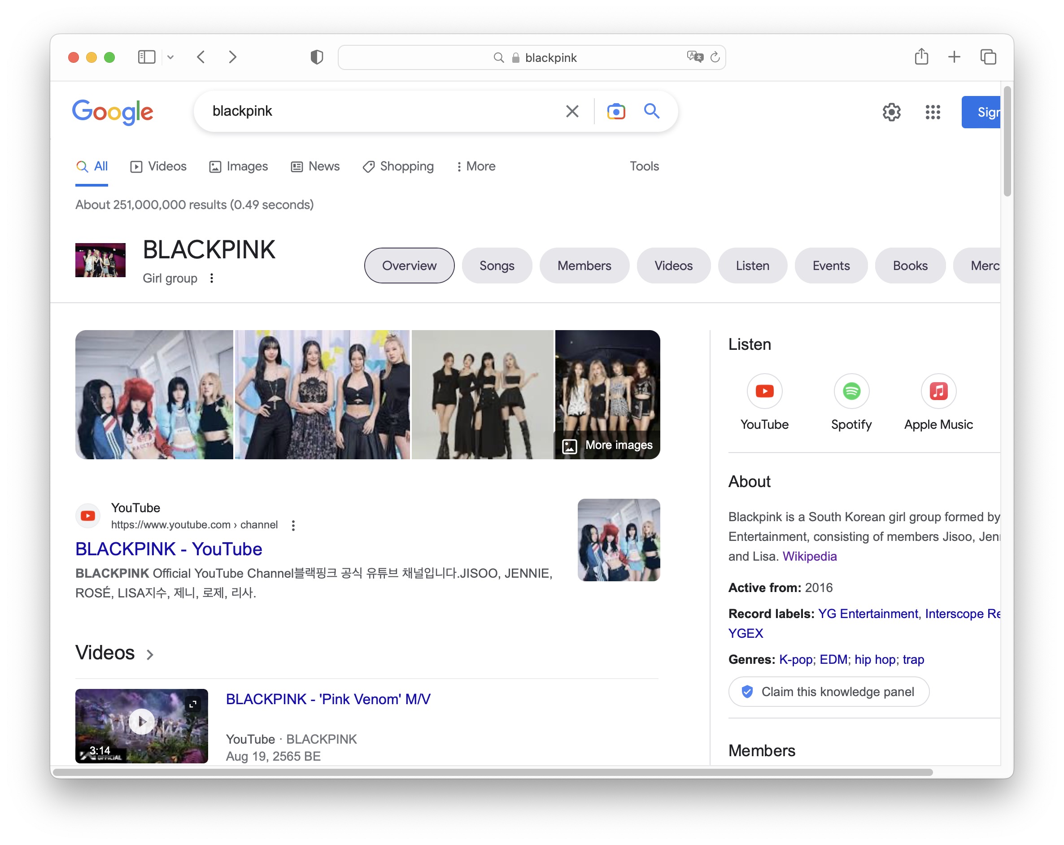Viewport: 1064px width, 845px height.
Task: Click the page translate icon in address bar
Action: [x=695, y=57]
